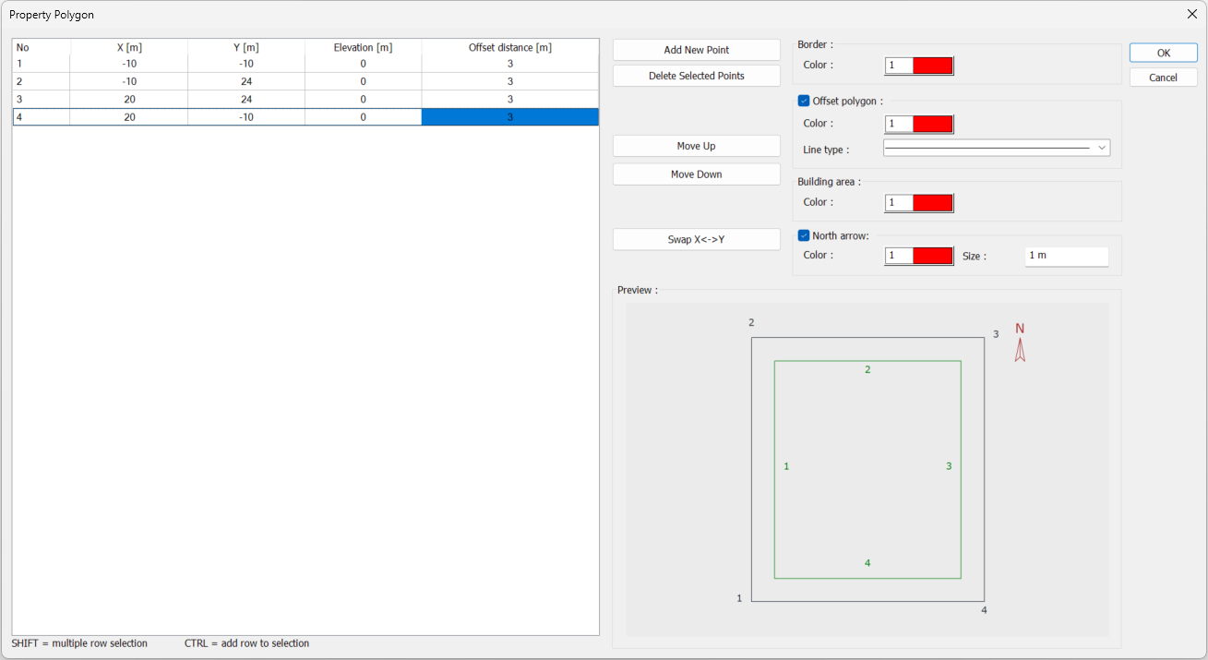Choose North arrow color swatch
Screen dimensions: 1208x660
tap(932, 256)
